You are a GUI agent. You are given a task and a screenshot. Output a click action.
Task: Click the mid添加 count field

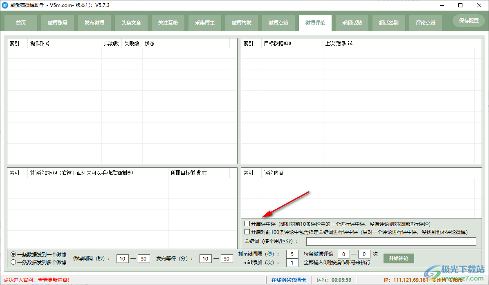tap(292, 263)
